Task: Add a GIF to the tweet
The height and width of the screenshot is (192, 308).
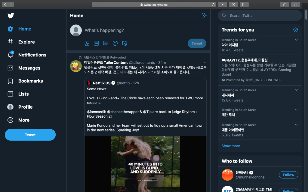Action: [x=96, y=43]
